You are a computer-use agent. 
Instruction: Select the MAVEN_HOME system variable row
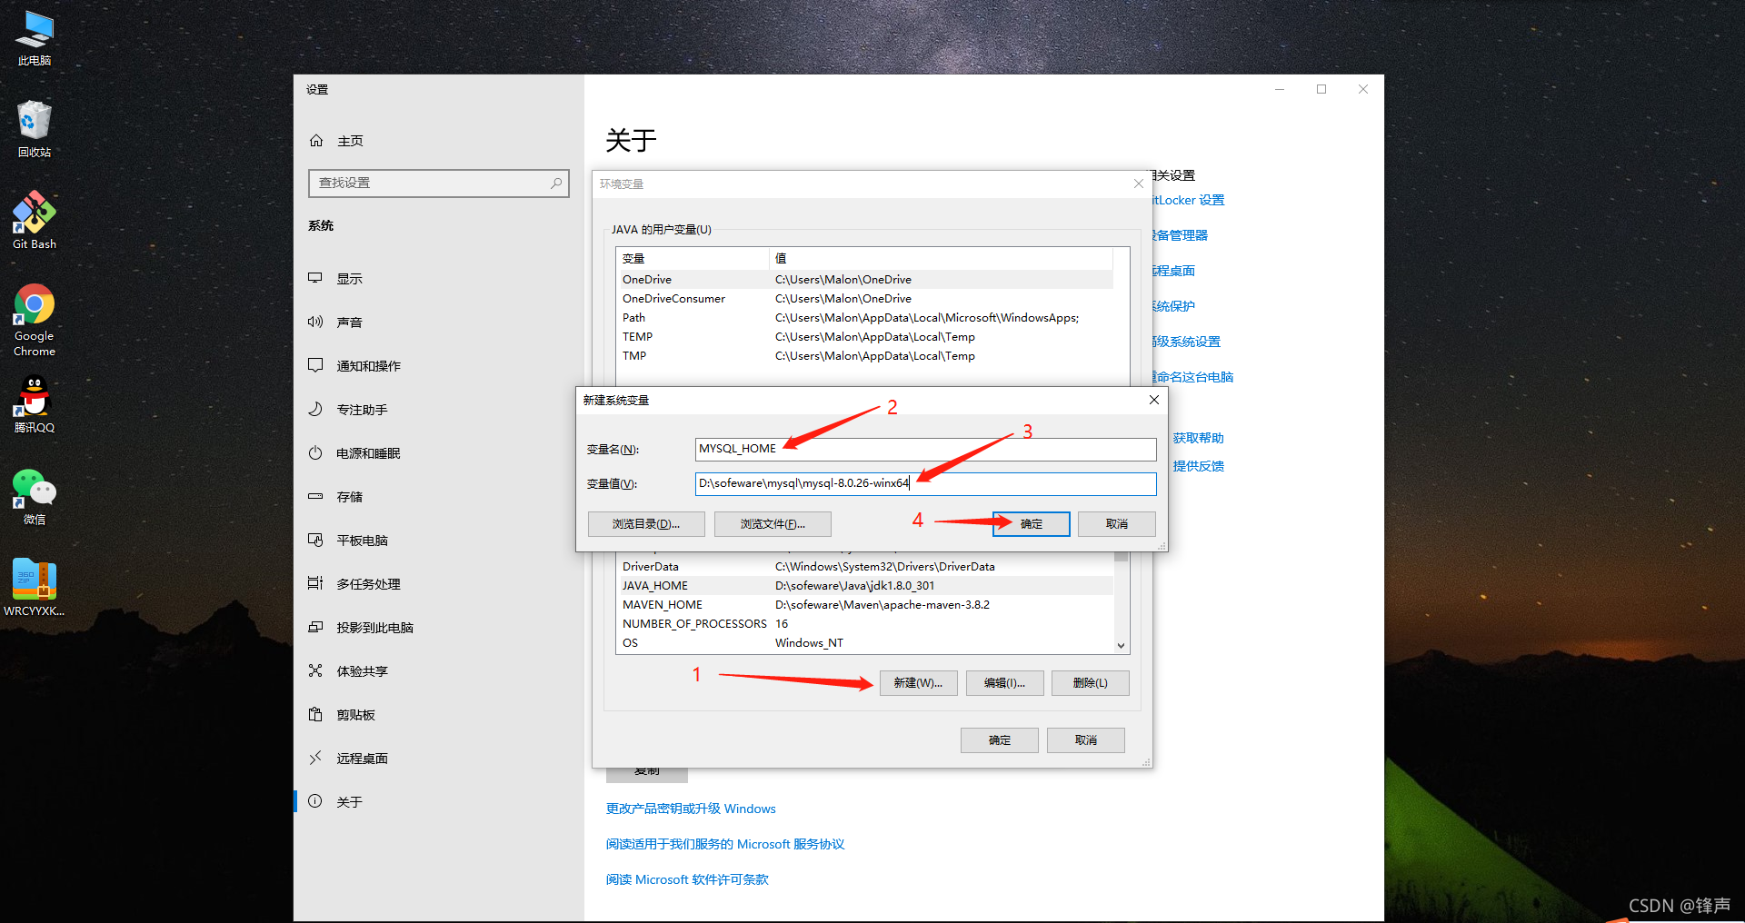pyautogui.click(x=865, y=605)
